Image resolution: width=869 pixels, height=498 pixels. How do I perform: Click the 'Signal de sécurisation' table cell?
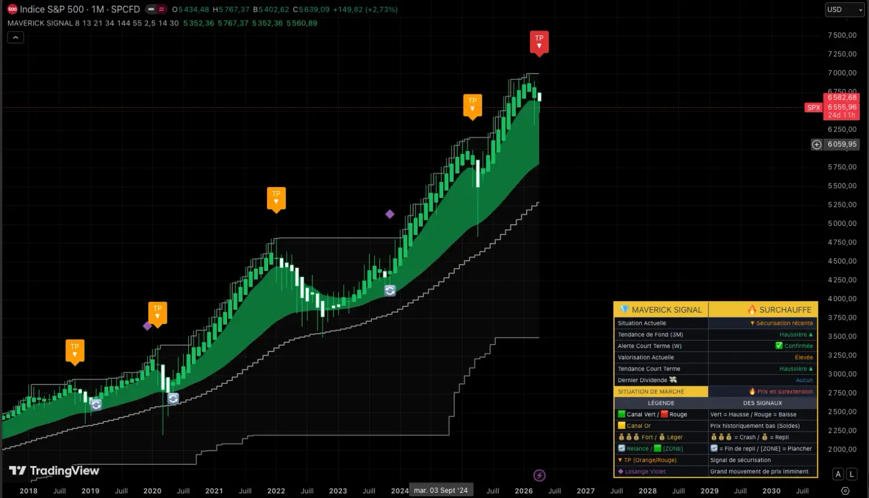click(762, 460)
